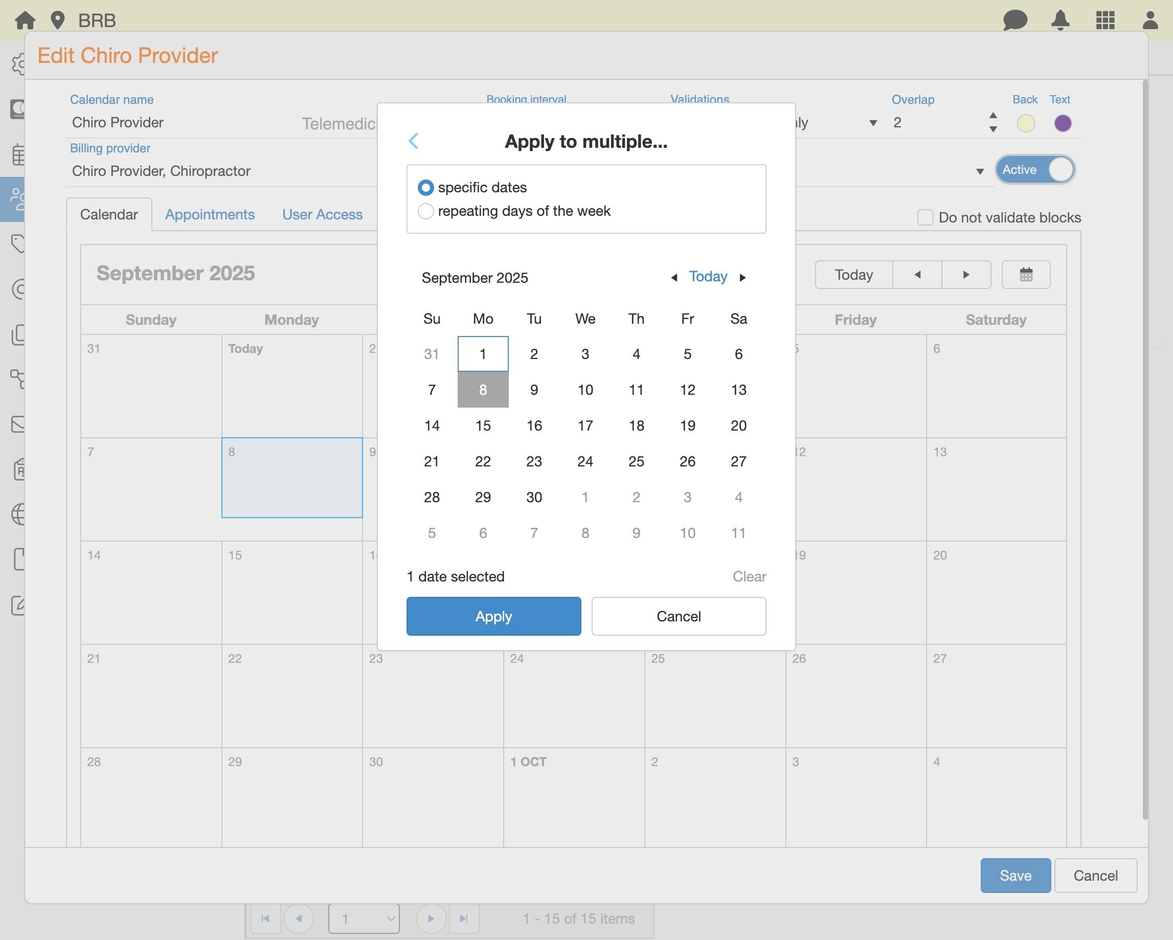This screenshot has height=940, width=1173.
Task: Toggle the Active switch off
Action: tap(1035, 170)
